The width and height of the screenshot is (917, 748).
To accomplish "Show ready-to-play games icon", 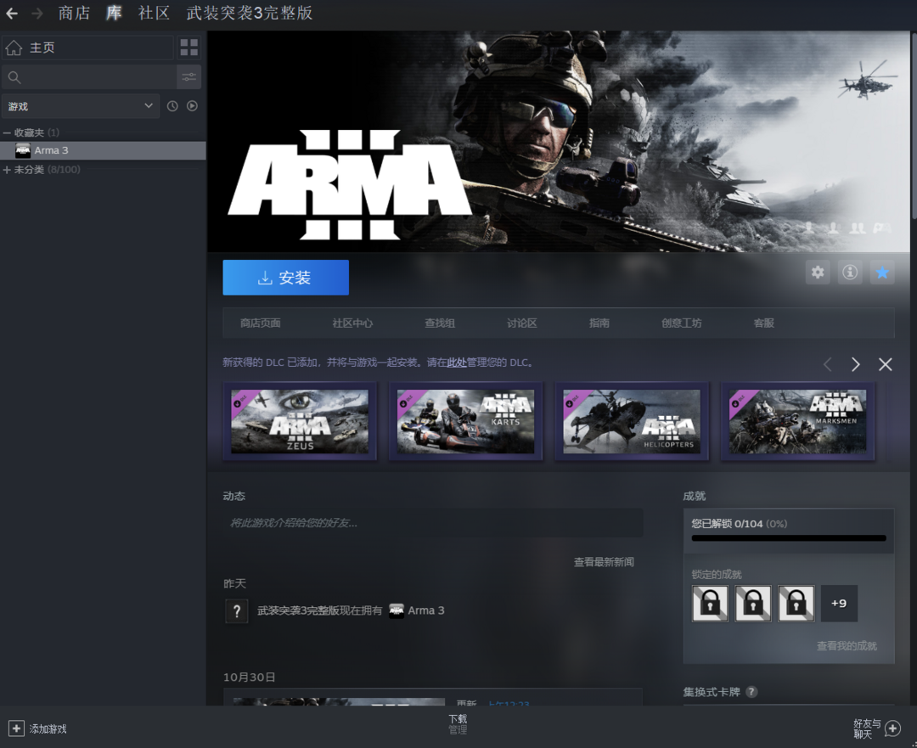I will tap(192, 106).
